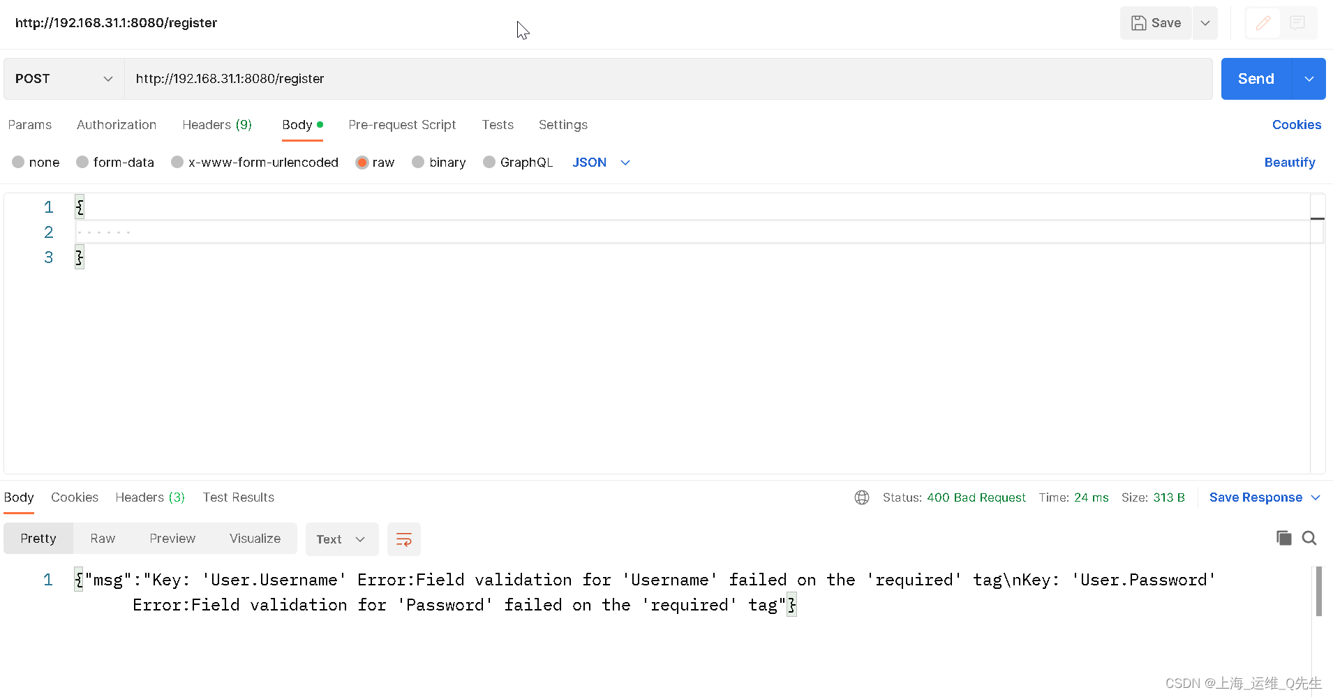The height and width of the screenshot is (697, 1333).
Task: Switch response view to Raw
Action: (103, 539)
